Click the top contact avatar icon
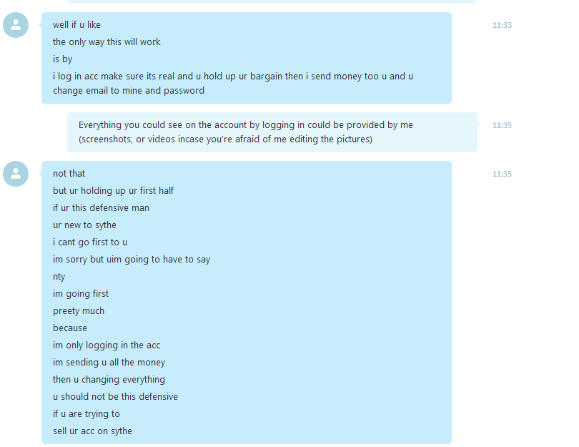Screen dimensions: 579x447 coord(16,25)
